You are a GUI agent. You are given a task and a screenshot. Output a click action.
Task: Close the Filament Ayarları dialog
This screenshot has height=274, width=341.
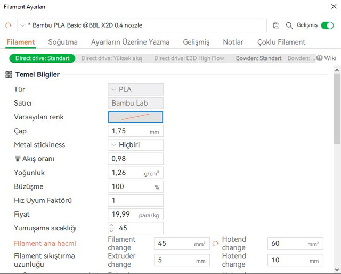click(x=334, y=7)
